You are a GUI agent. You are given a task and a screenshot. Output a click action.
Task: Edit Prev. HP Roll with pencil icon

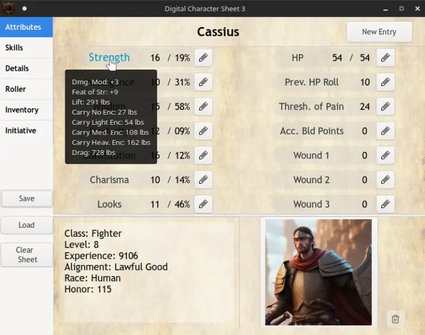(x=385, y=82)
